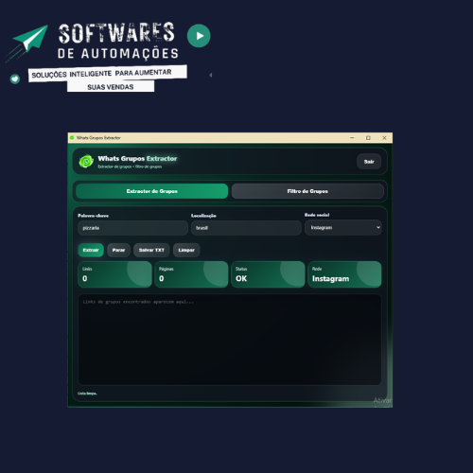This screenshot has height=473, width=473.
Task: Click the "Rede social" field label
Action: click(x=317, y=215)
